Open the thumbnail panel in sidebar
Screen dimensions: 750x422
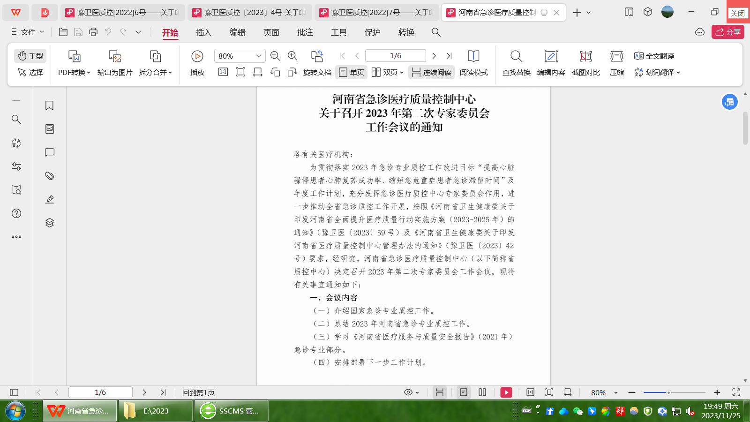pos(49,129)
